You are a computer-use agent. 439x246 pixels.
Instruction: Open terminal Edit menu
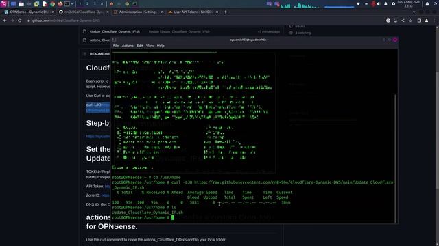[140, 46]
